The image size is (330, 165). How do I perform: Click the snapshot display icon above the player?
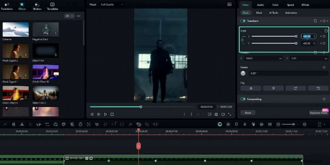pos(230,5)
